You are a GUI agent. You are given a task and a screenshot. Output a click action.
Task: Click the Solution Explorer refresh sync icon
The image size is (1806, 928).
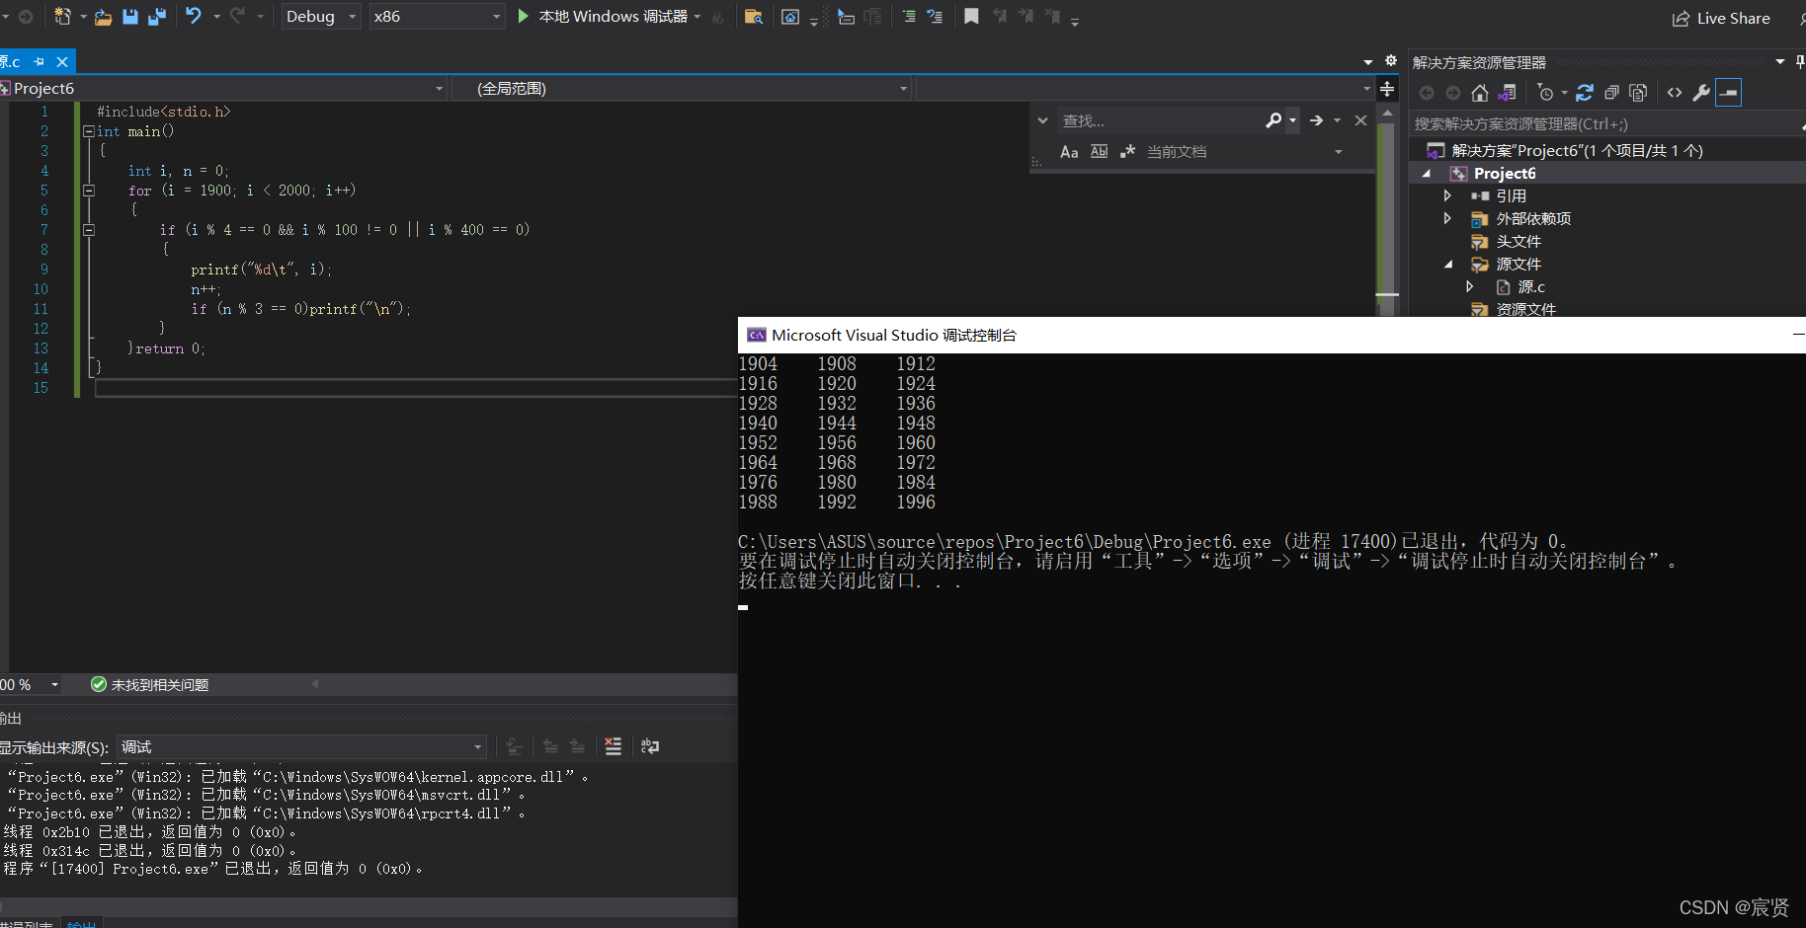pyautogui.click(x=1585, y=93)
